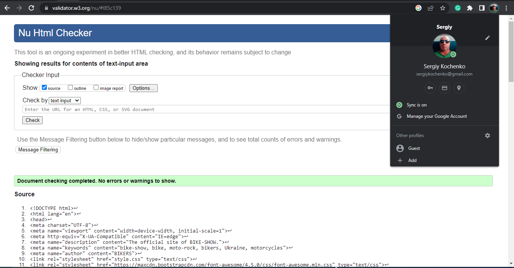514x268 pixels.
Task: Open Manage your Google Account
Action: point(445,116)
